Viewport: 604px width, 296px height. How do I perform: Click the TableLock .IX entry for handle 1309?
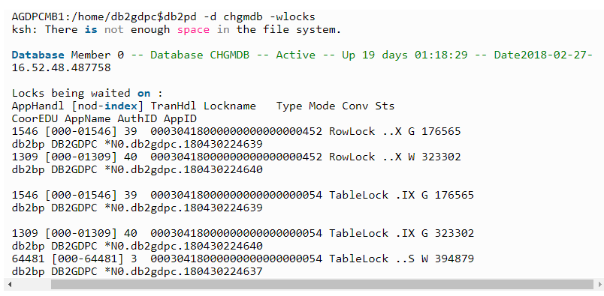coord(243,233)
